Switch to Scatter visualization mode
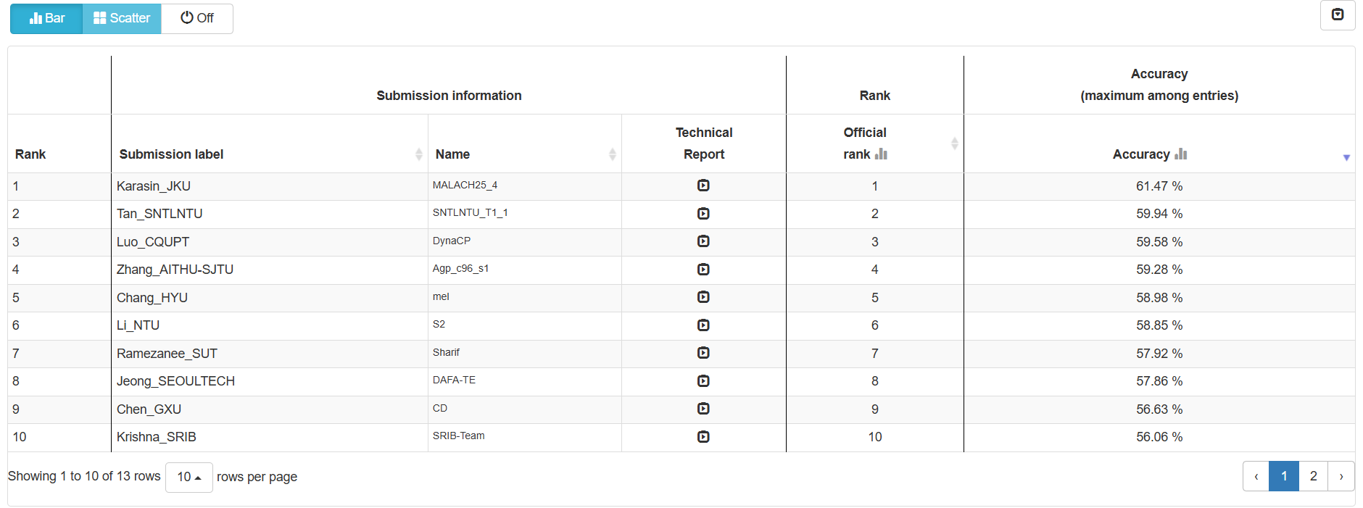 click(x=122, y=18)
